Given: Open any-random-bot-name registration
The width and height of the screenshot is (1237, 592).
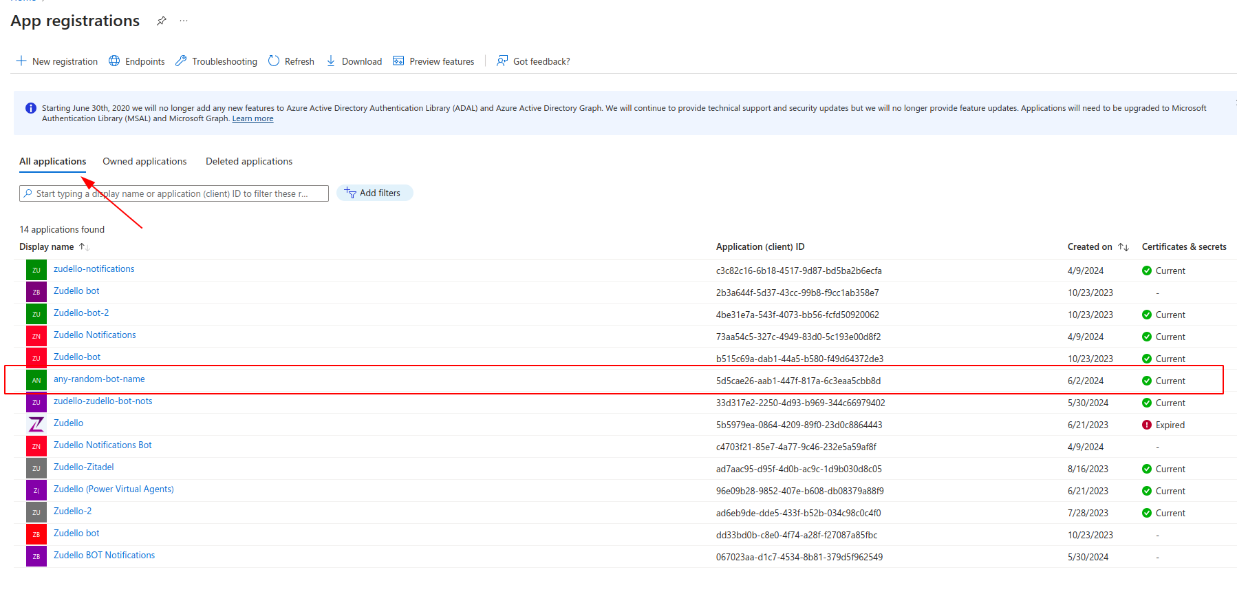Looking at the screenshot, I should [x=99, y=379].
